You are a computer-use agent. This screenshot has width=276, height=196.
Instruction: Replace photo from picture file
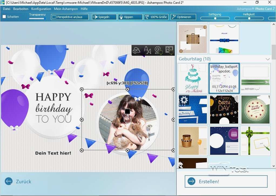coord(169,50)
